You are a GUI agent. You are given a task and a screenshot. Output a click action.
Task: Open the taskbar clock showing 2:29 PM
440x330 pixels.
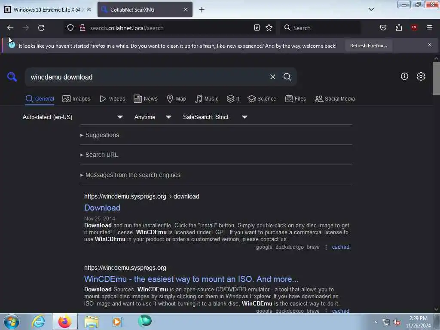pos(418,322)
